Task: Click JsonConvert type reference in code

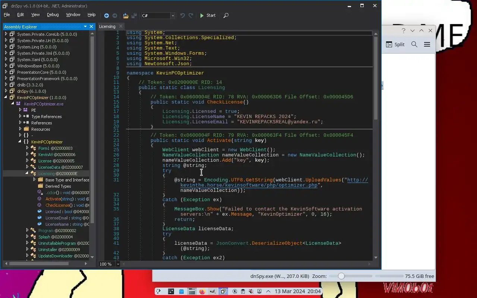Action: 232,243
